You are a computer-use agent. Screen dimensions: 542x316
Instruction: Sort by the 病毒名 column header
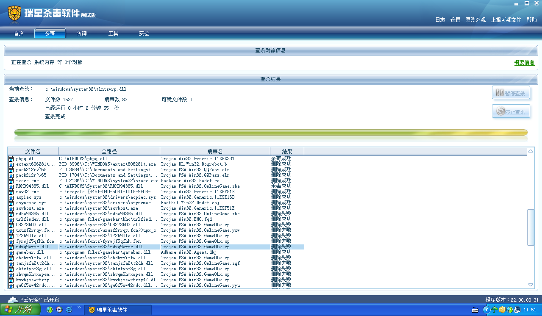[215, 151]
